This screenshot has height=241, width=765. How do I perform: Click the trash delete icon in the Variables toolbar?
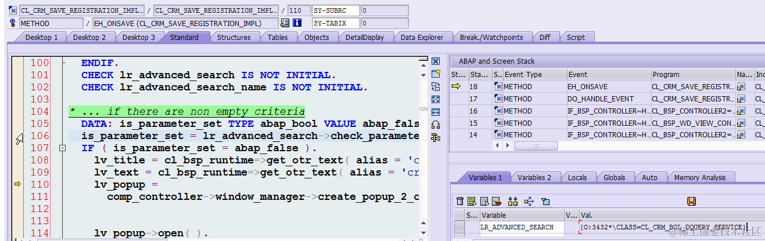(460, 201)
